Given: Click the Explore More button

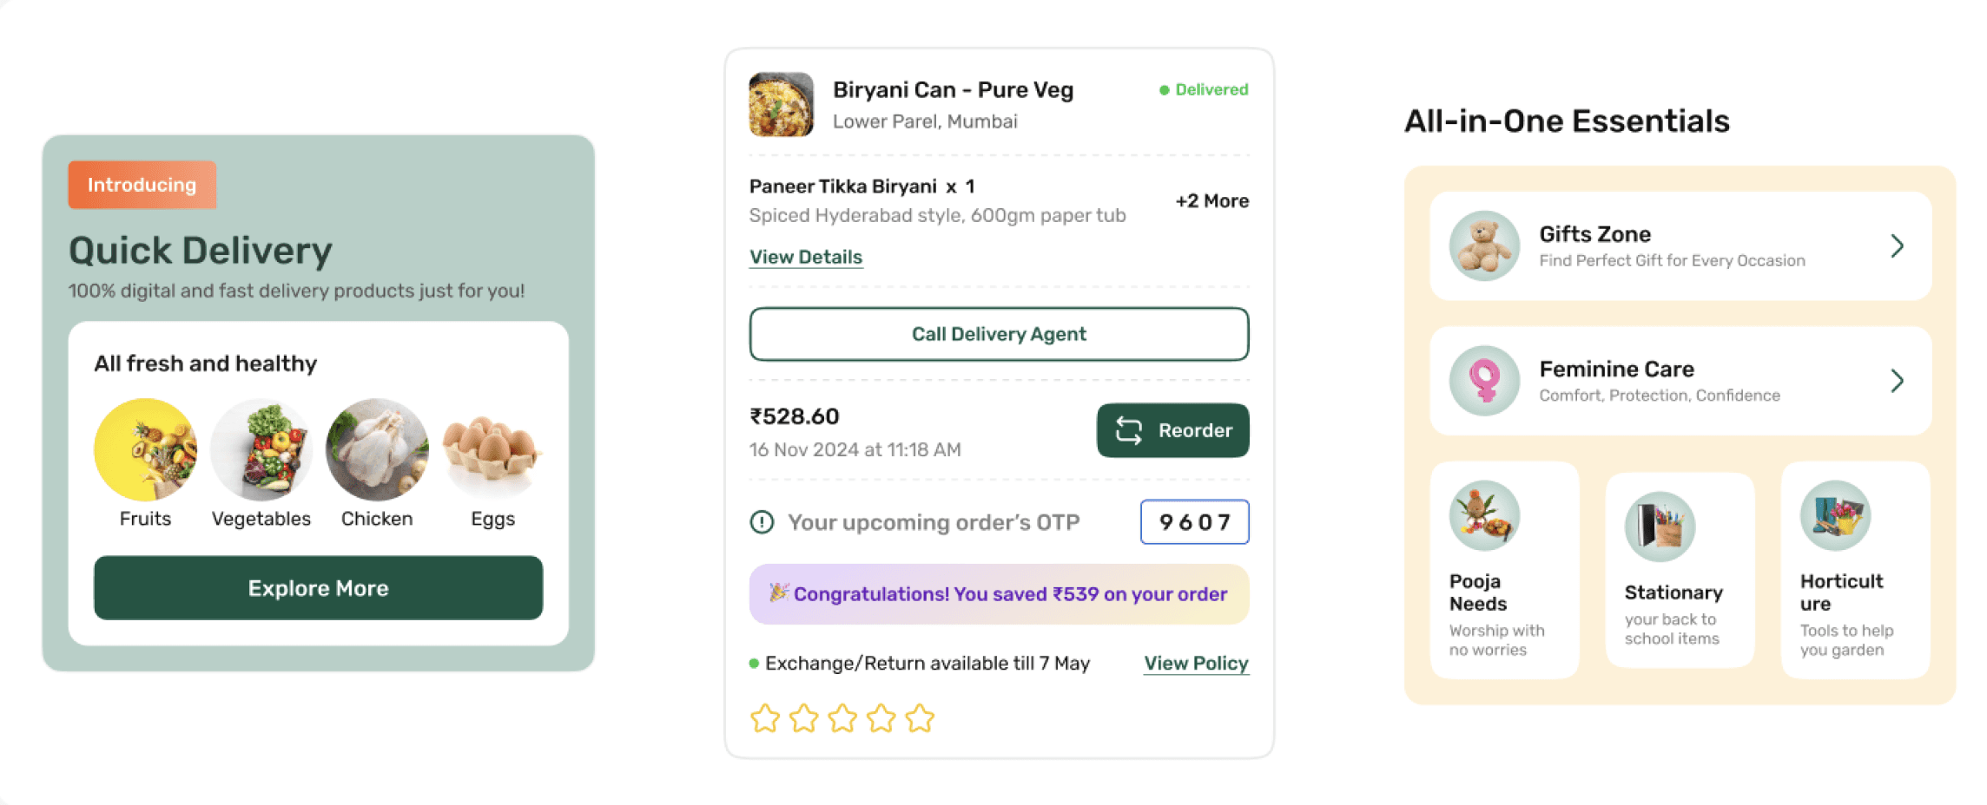Looking at the screenshot, I should click(318, 588).
